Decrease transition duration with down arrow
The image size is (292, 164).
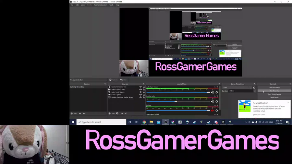tap(255, 92)
